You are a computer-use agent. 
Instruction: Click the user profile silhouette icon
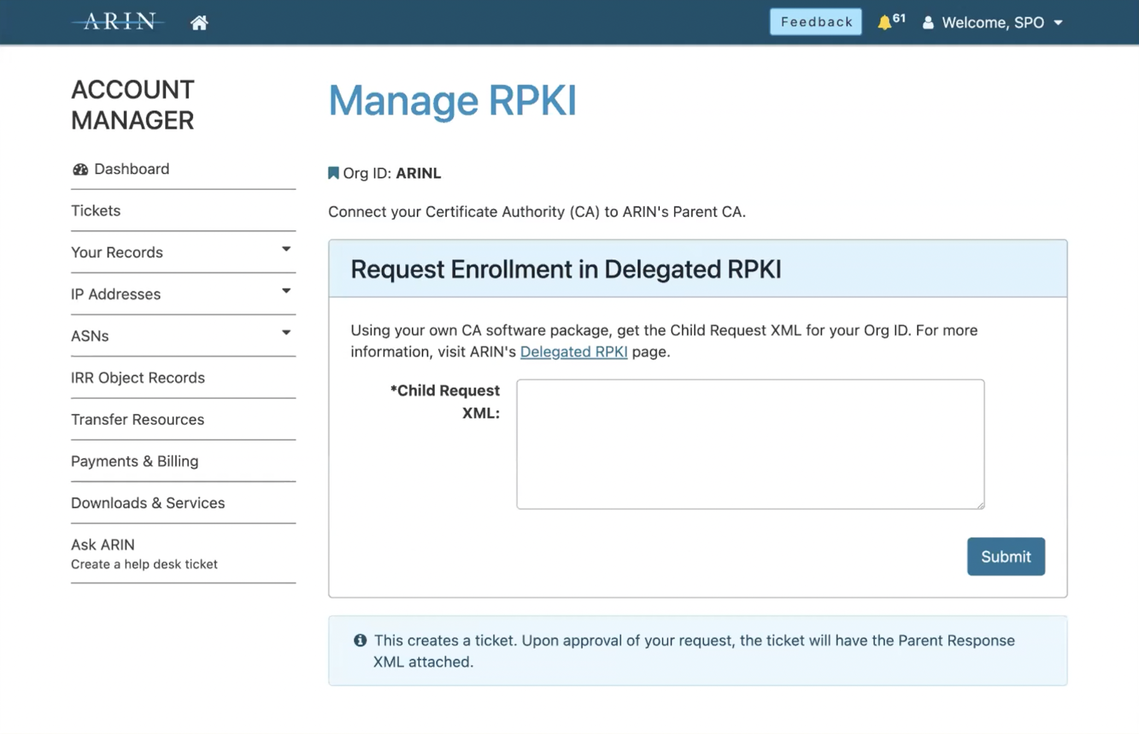point(927,22)
